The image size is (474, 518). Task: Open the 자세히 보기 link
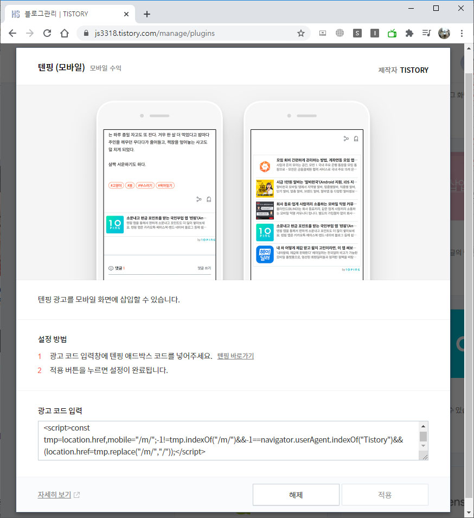pyautogui.click(x=59, y=495)
